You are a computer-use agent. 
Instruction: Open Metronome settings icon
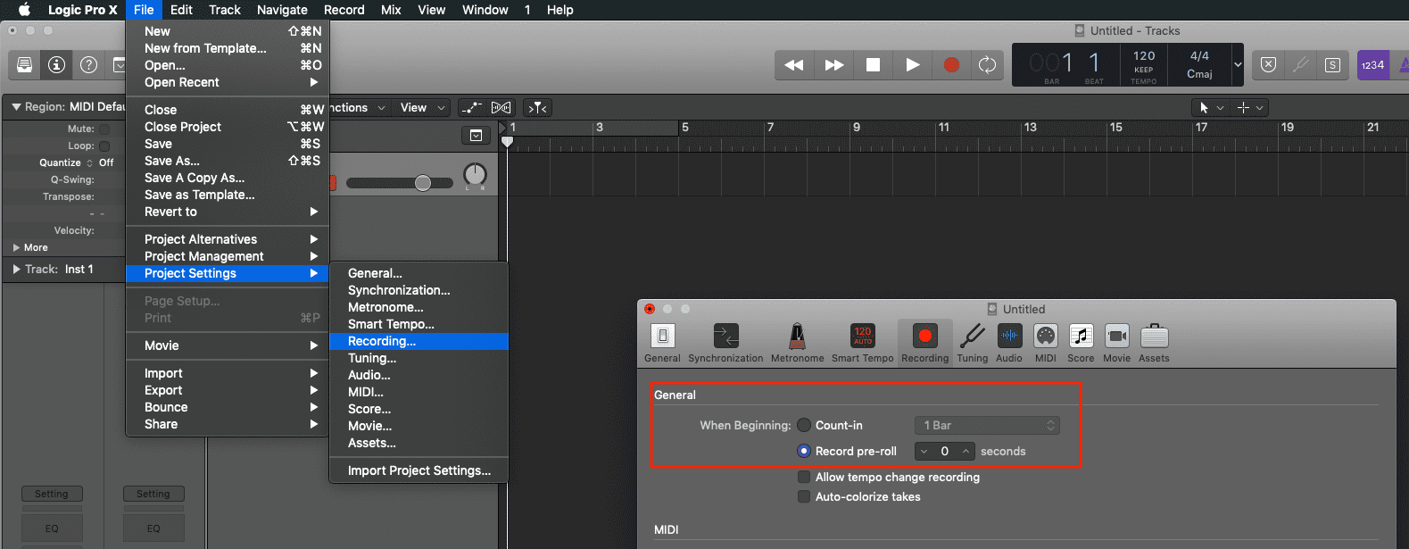click(797, 343)
